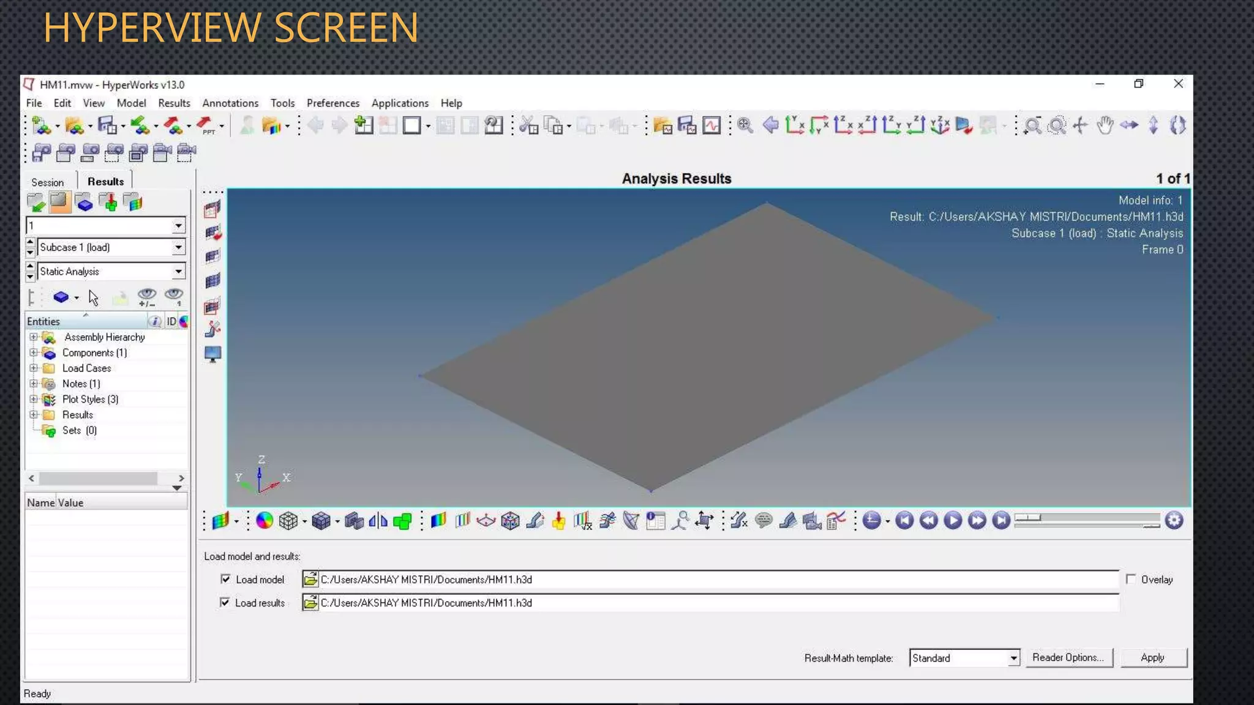Click the Reader Options button
Viewport: 1254px width, 705px height.
[1068, 657]
